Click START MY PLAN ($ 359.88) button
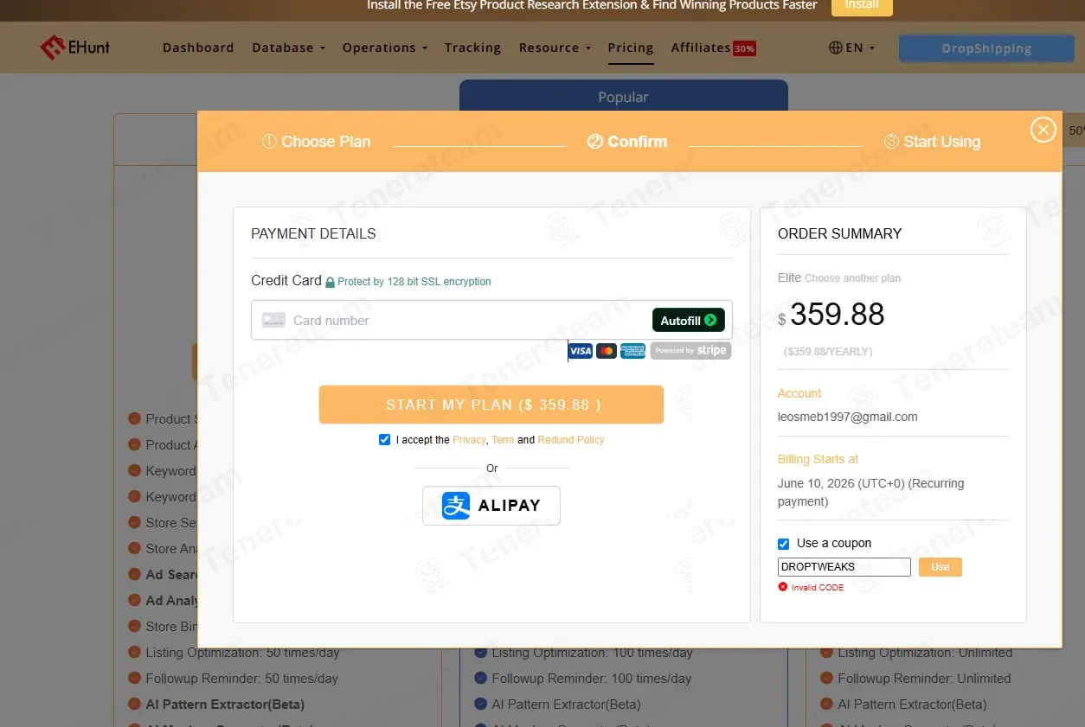The width and height of the screenshot is (1085, 727). pyautogui.click(x=491, y=405)
